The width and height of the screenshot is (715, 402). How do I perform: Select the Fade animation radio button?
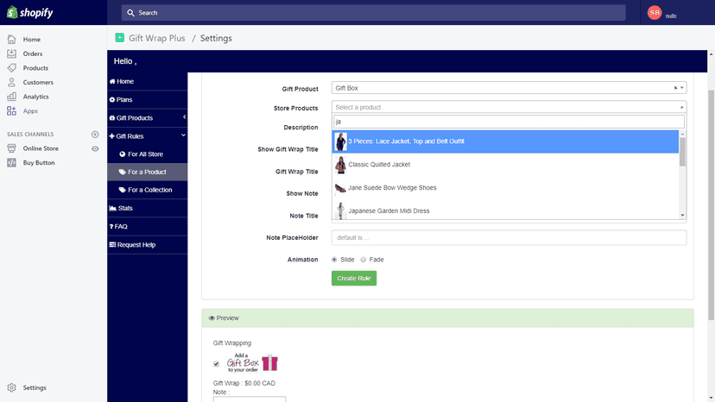(364, 260)
